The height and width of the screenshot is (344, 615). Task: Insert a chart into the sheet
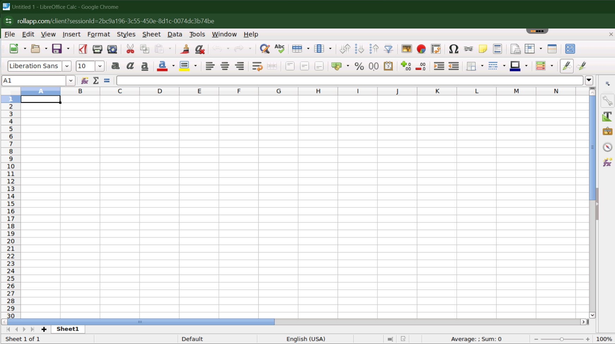click(422, 49)
